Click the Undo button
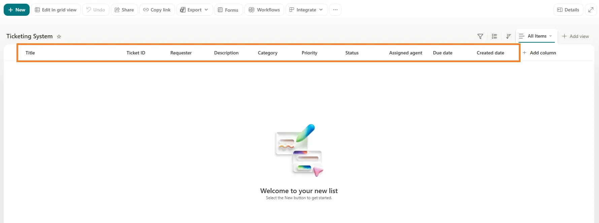Screen dimensions: 599x223 [96, 10]
